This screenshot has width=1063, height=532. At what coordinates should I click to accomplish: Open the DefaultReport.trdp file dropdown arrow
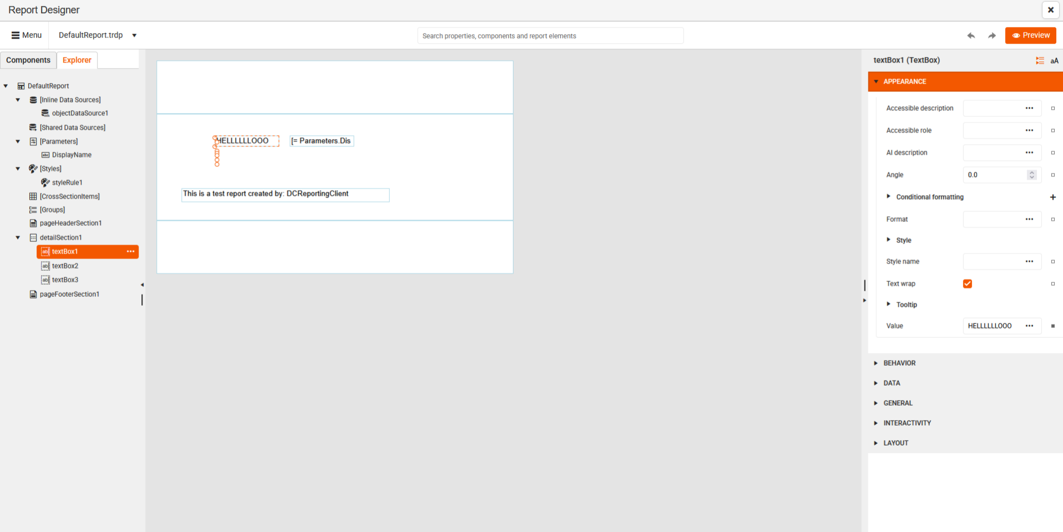click(x=134, y=36)
